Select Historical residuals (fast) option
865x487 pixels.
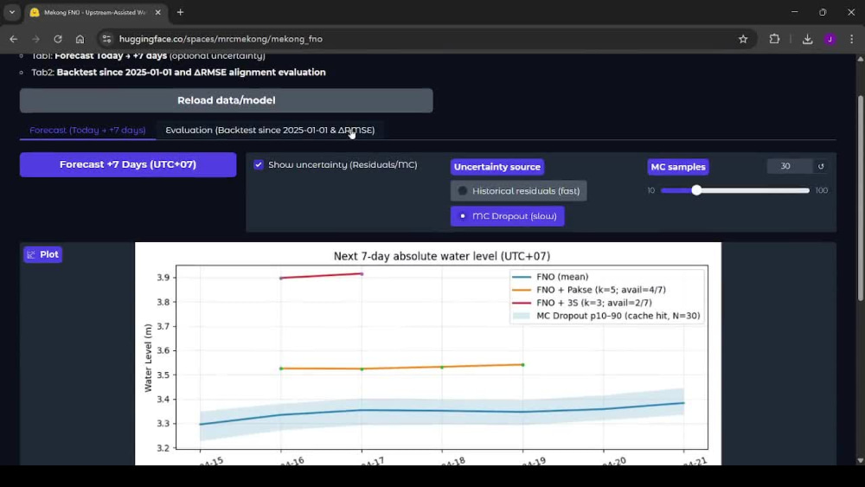pos(518,191)
